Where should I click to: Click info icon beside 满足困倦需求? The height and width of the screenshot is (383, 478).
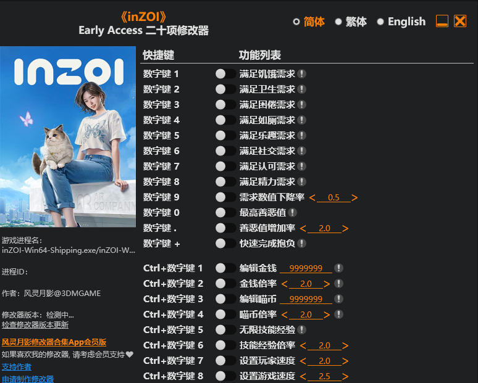301,104
